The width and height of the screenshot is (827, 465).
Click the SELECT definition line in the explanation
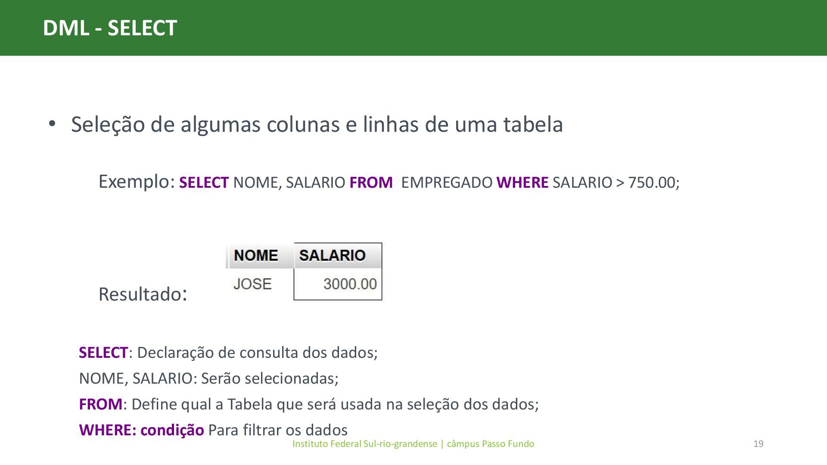[228, 353]
